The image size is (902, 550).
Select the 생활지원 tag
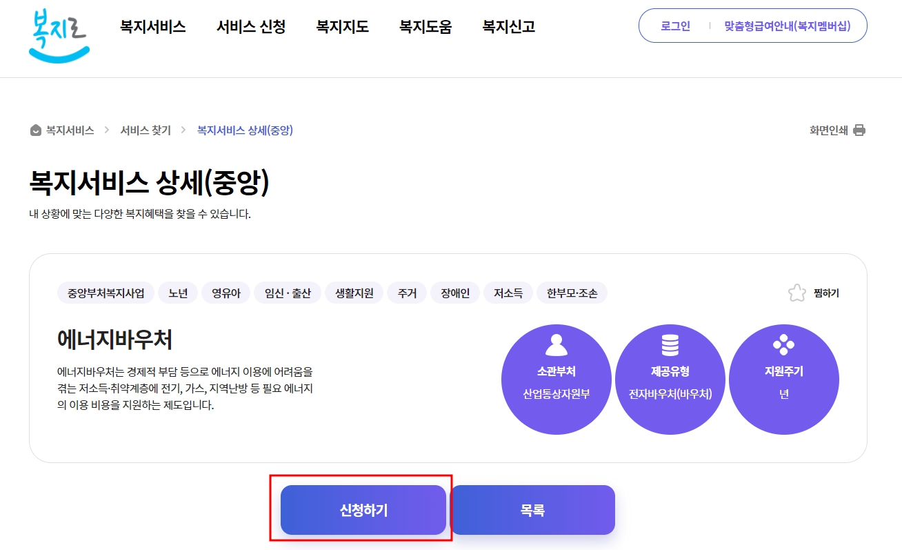354,293
